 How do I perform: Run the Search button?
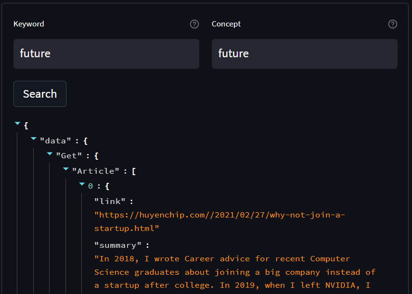pyautogui.click(x=40, y=94)
